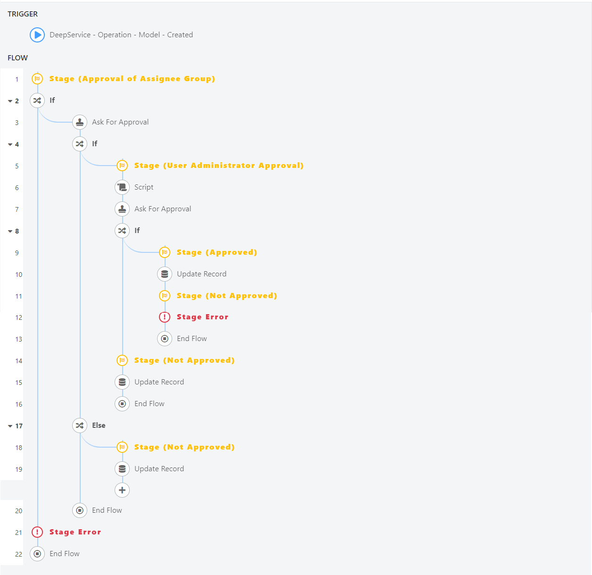Open Stage (Approved) on step 9
592x575 pixels.
[217, 252]
